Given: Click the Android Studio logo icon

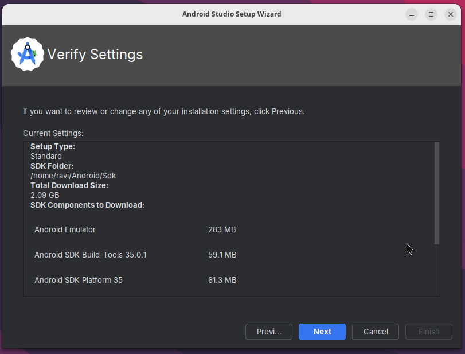Looking at the screenshot, I should tap(27, 55).
